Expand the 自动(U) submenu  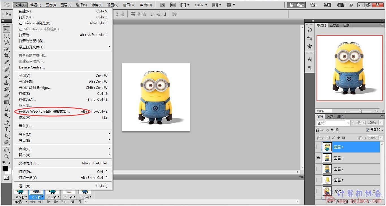point(63,149)
